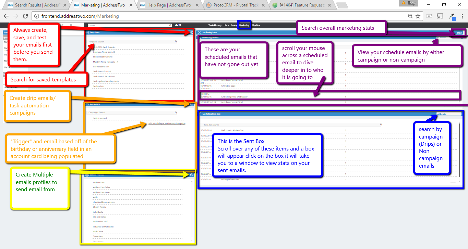This screenshot has height=249, width=468.
Task: Open the Query menu item
Action: pos(234,25)
